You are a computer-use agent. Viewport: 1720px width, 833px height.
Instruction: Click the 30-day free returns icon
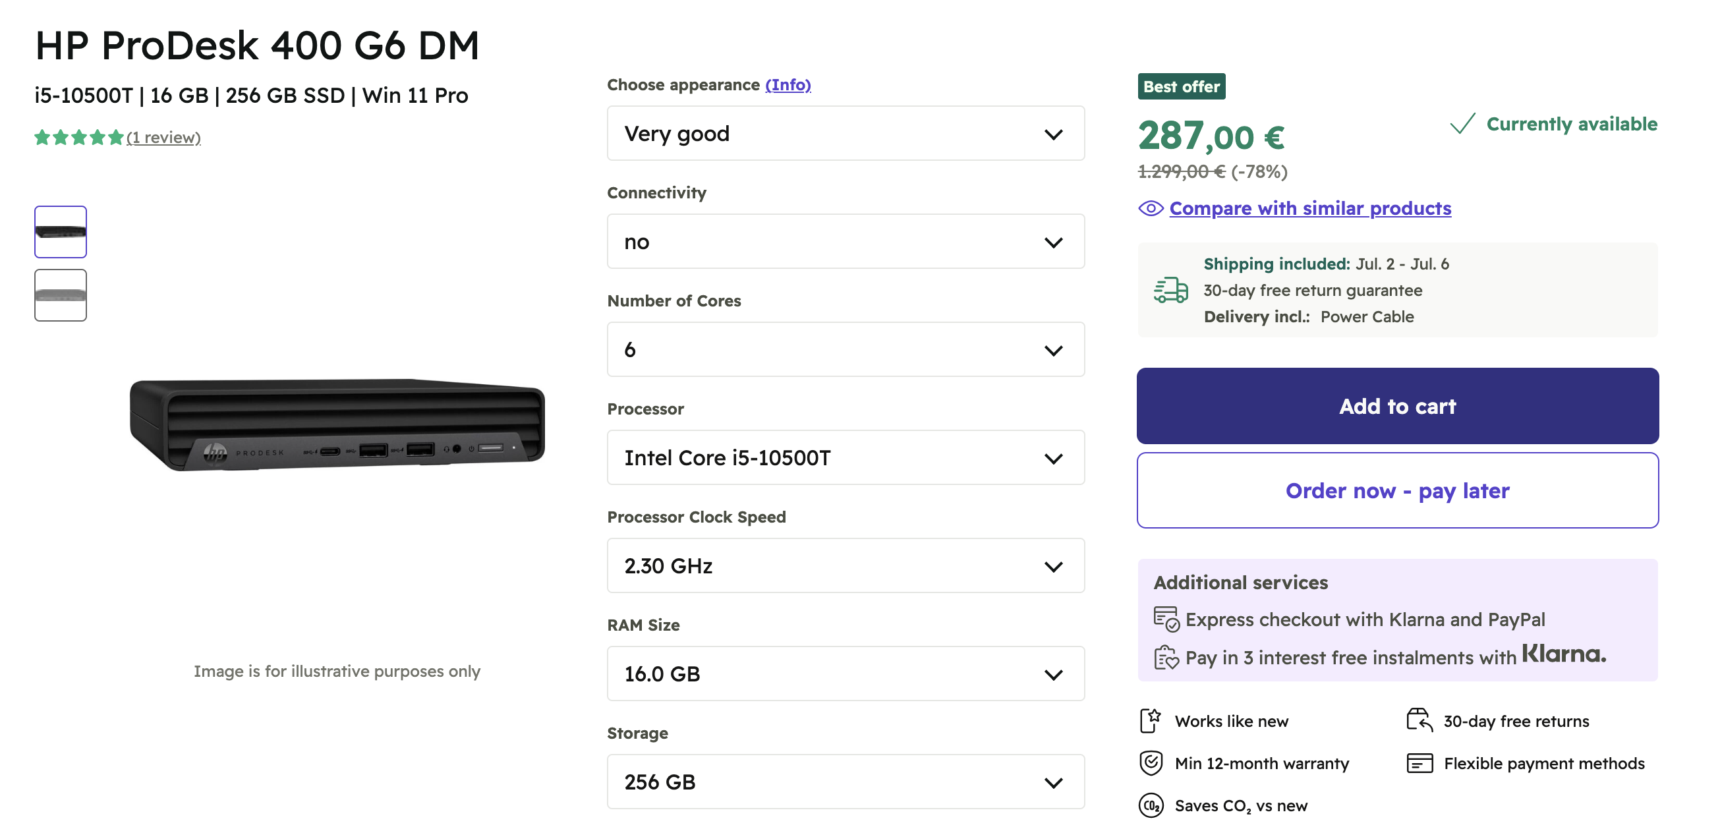point(1419,720)
